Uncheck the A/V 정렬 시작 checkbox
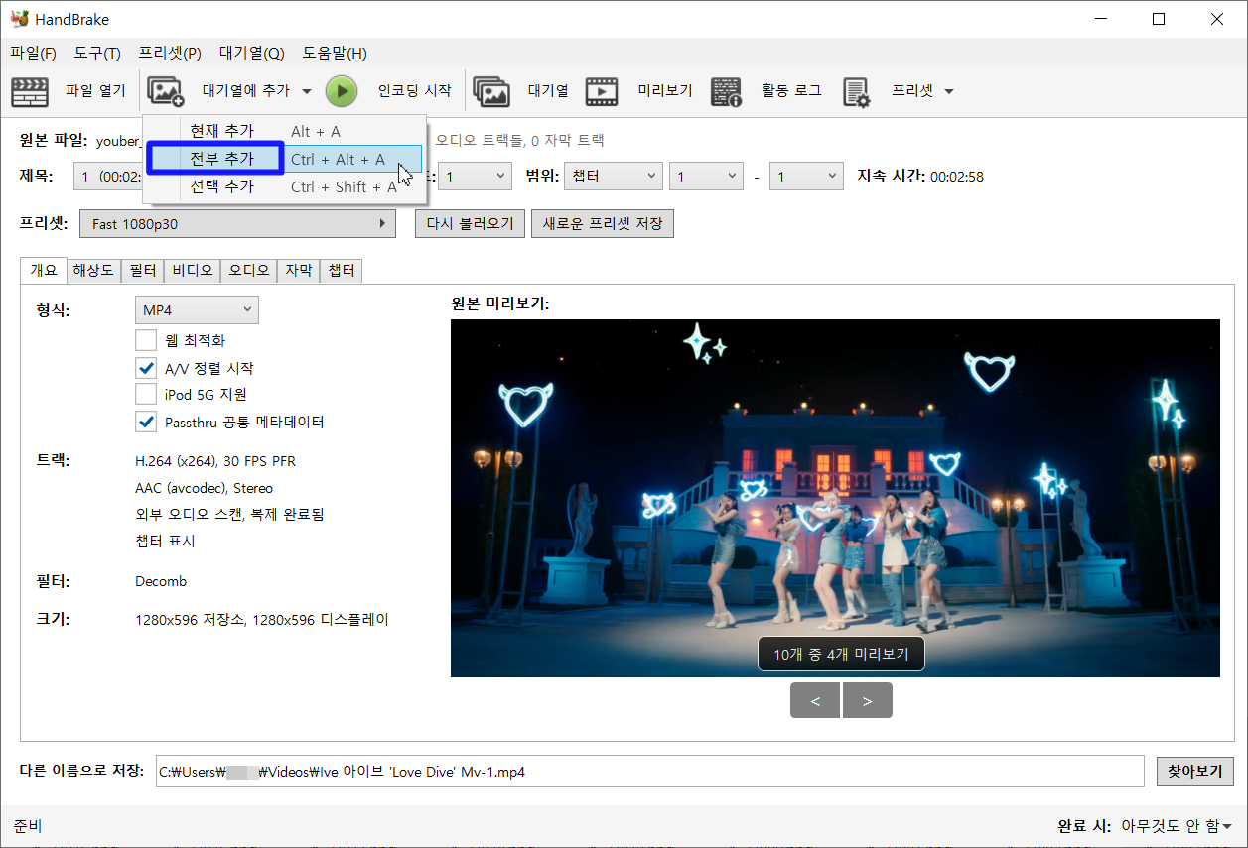 click(x=146, y=368)
